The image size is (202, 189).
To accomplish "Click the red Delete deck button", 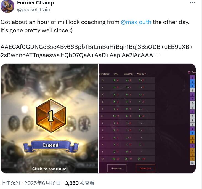I will pos(145,168).
